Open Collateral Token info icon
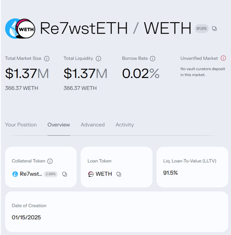The width and height of the screenshot is (231, 235). [50, 161]
